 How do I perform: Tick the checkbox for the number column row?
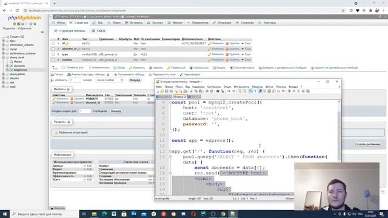click(53, 60)
